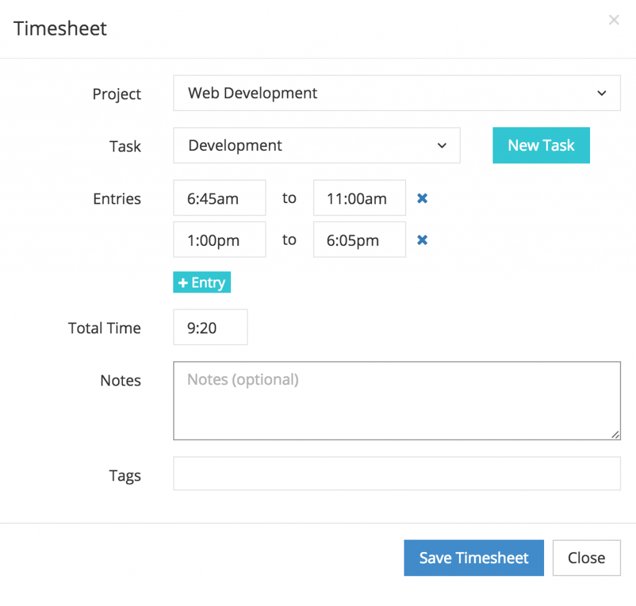Remove the 1:00pm to 6:05pm entry

pos(422,240)
